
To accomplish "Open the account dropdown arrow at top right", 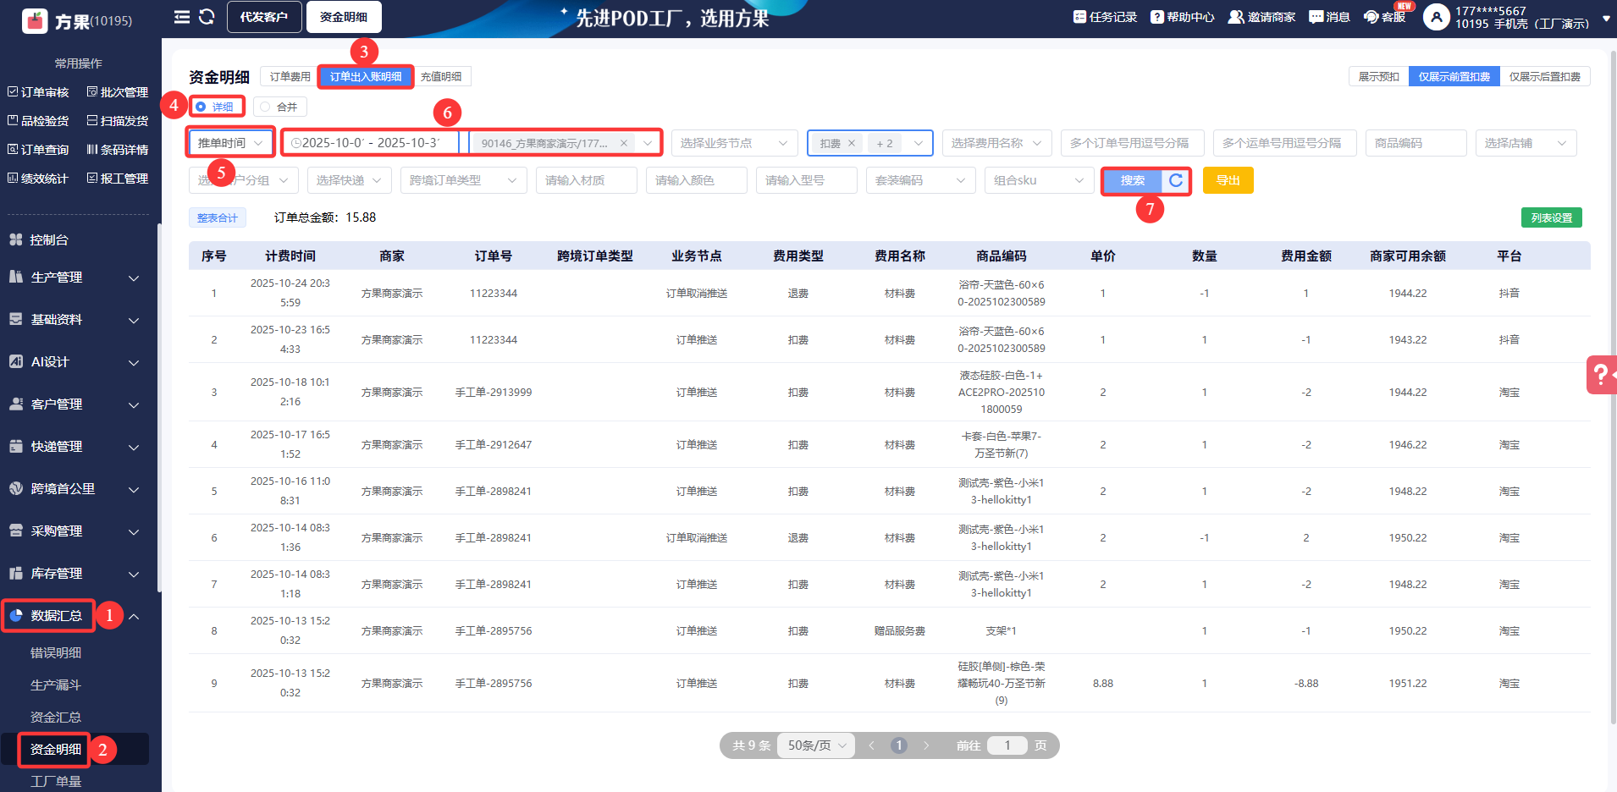I will (1606, 18).
